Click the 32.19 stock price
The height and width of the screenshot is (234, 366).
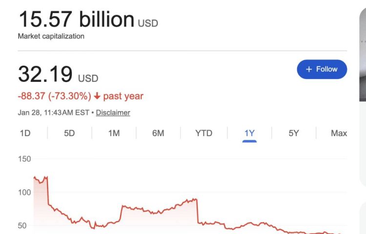coord(45,74)
